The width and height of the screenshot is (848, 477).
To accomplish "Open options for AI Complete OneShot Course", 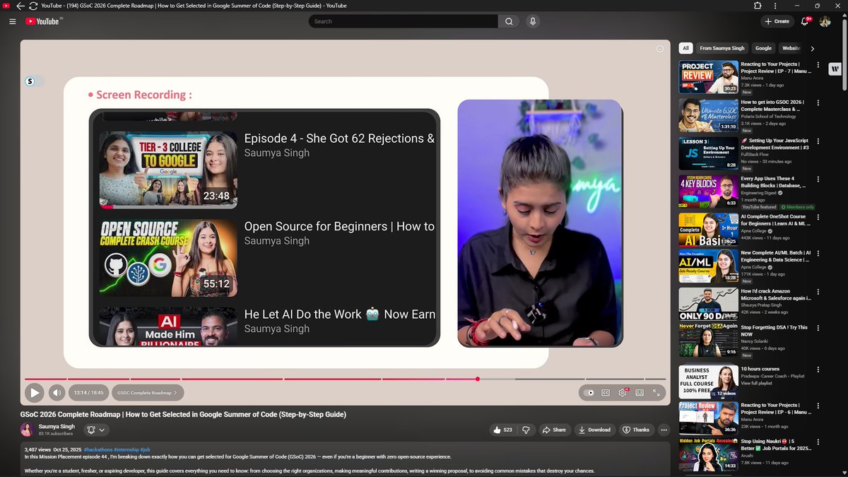I will [818, 217].
